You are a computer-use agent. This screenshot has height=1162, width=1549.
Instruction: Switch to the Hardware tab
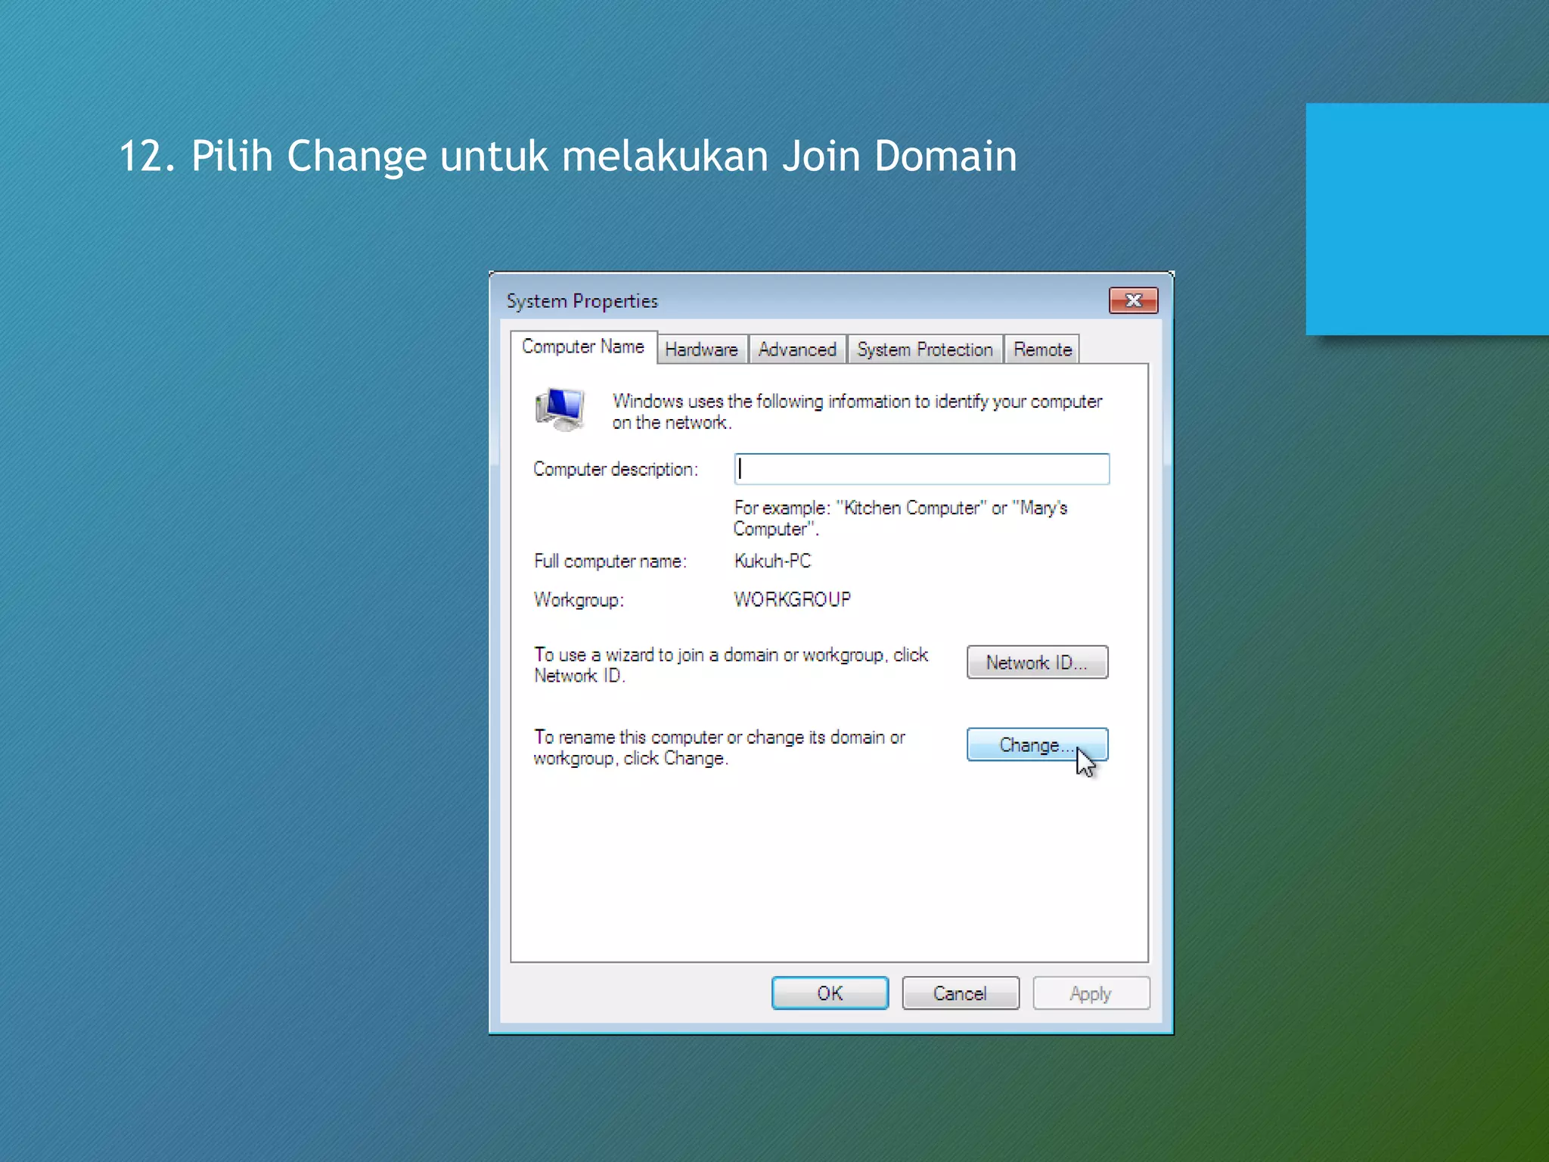pyautogui.click(x=702, y=350)
